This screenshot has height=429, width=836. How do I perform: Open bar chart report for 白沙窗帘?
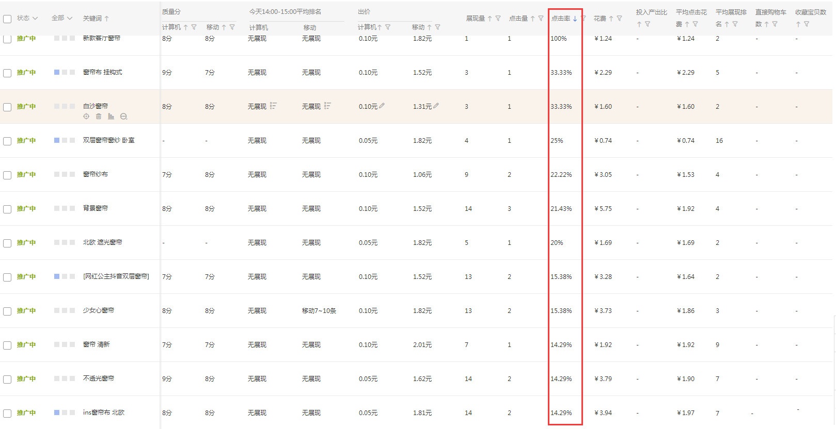click(x=111, y=117)
